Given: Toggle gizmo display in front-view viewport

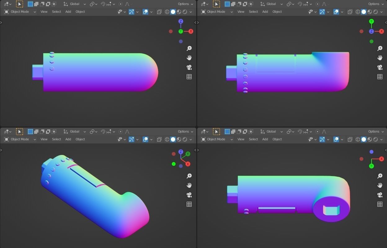Looking at the screenshot, I should pos(131,12).
